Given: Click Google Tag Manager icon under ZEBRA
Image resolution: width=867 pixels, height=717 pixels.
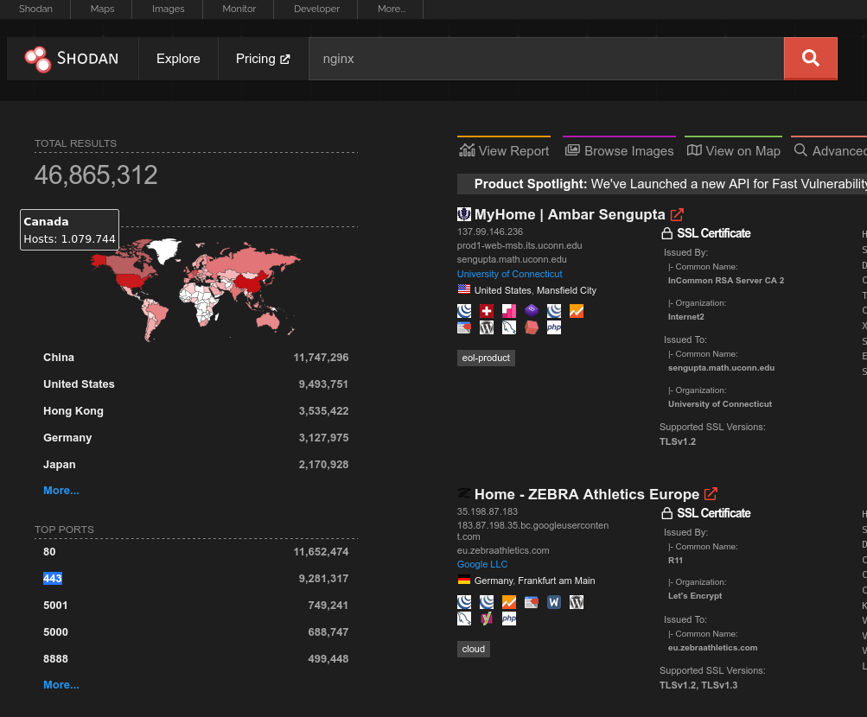Looking at the screenshot, I should pyautogui.click(x=532, y=602).
